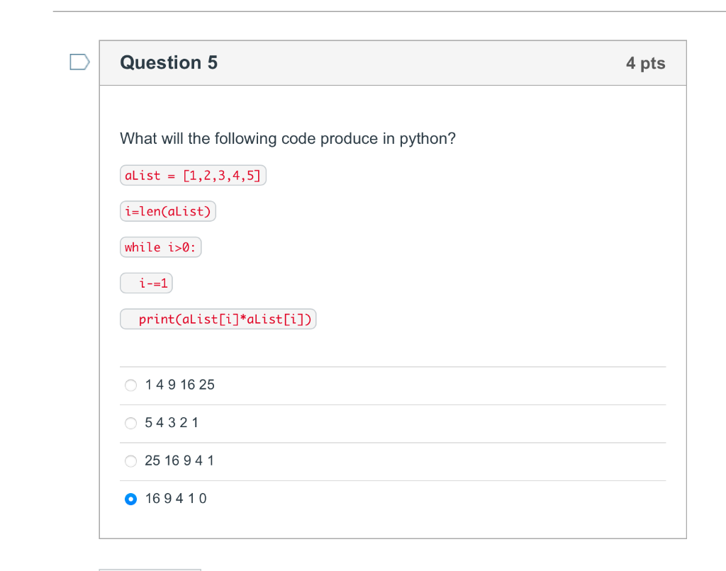Click the print(aList[i]*aList[i]) code line
Screen dimensions: 726x571
point(218,320)
